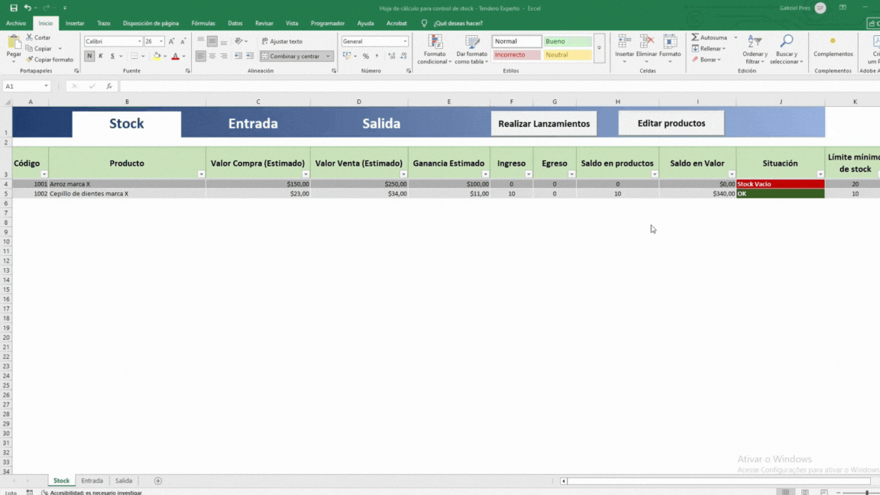The height and width of the screenshot is (495, 880).
Task: Open Buscar y seleccionar magnifier
Action: click(786, 50)
